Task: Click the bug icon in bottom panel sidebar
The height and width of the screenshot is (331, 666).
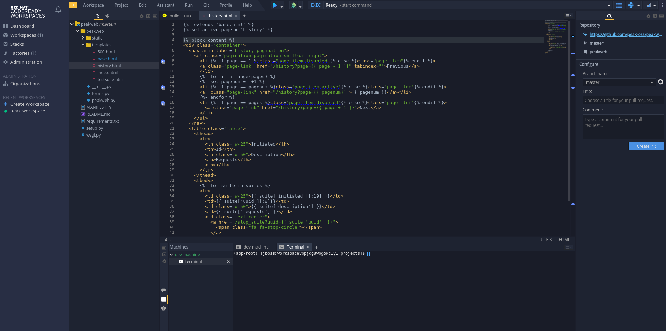Action: (x=164, y=308)
